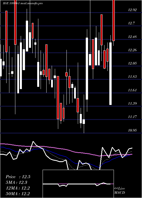Click the 11.61 price axis label
Screen dimensions: 142x198
tap(132, 90)
